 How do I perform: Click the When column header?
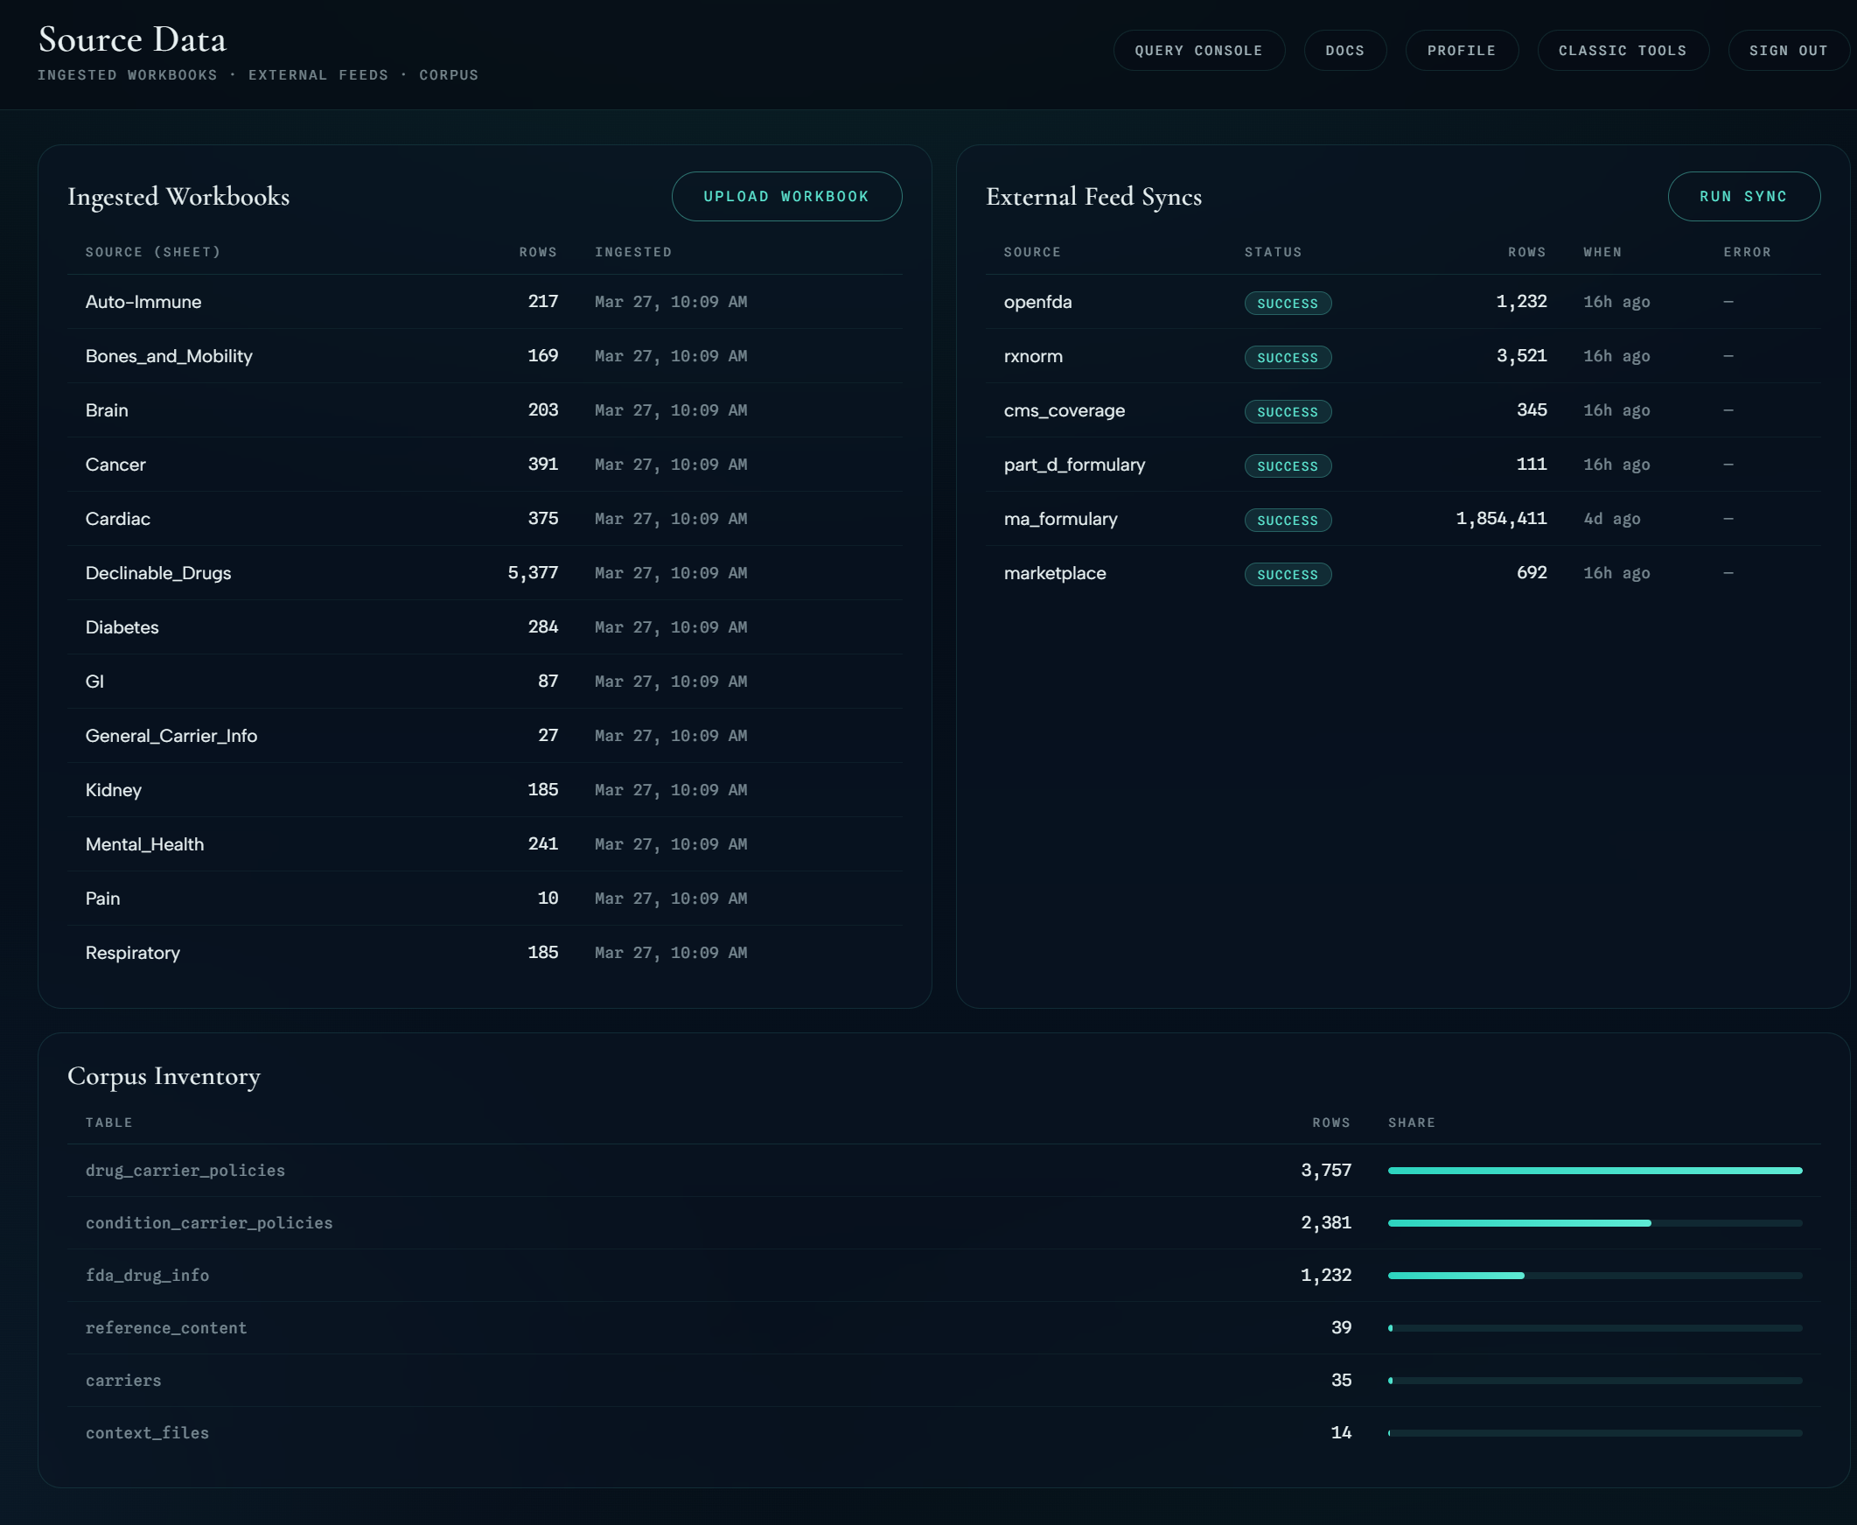[x=1602, y=252]
